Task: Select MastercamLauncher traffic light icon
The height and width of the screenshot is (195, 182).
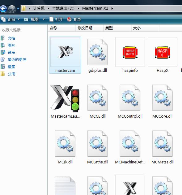Action: click(x=65, y=98)
